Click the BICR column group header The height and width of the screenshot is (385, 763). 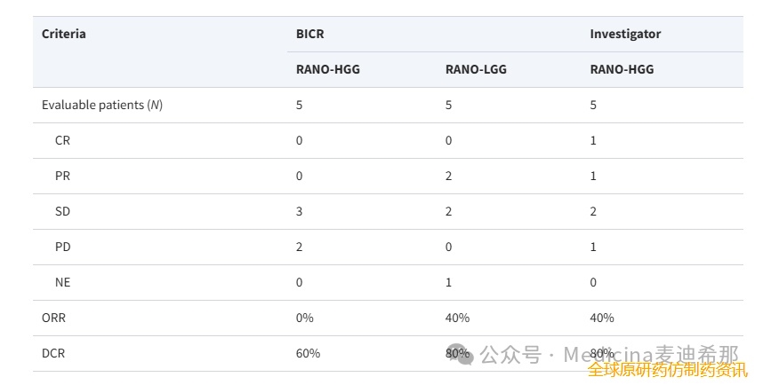(310, 34)
